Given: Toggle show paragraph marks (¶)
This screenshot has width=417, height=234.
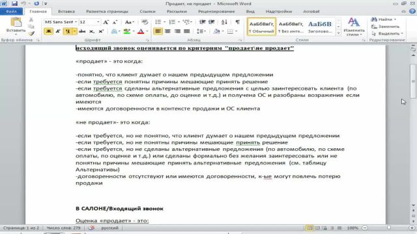Looking at the screenshot, I should point(237,22).
